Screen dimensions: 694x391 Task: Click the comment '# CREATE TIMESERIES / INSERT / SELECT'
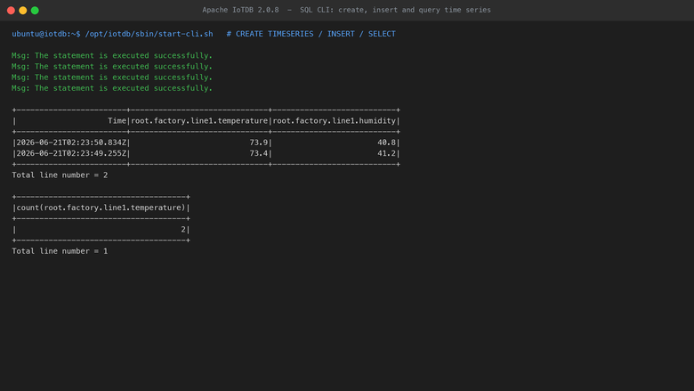tap(311, 34)
